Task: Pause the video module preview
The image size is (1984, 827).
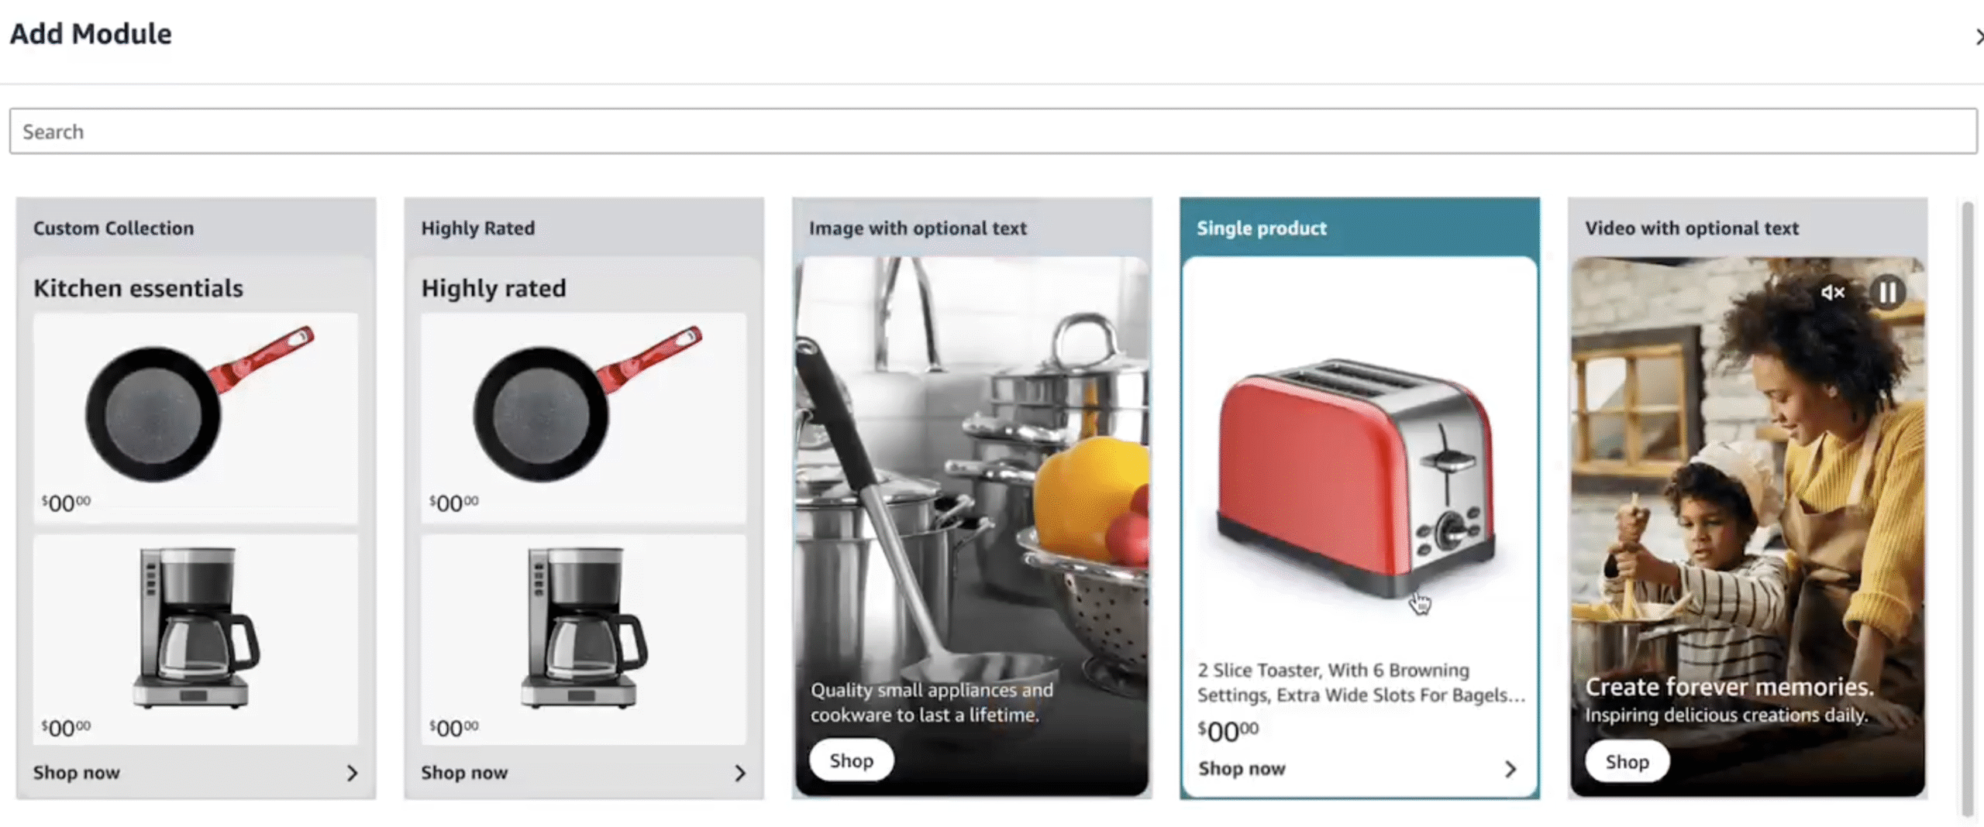Action: tap(1888, 293)
